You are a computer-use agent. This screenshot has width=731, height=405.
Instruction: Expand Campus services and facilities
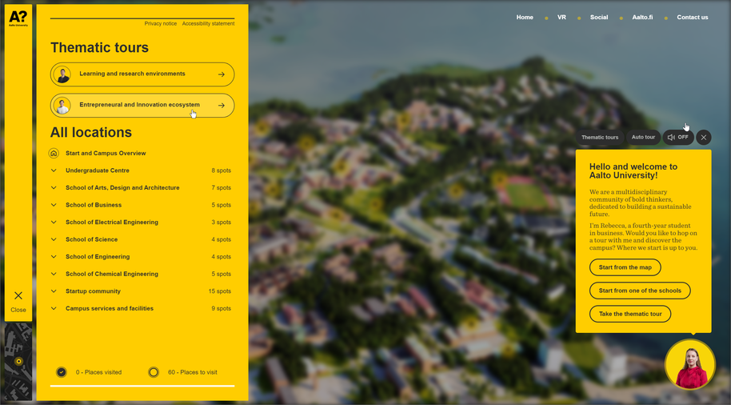pos(54,308)
